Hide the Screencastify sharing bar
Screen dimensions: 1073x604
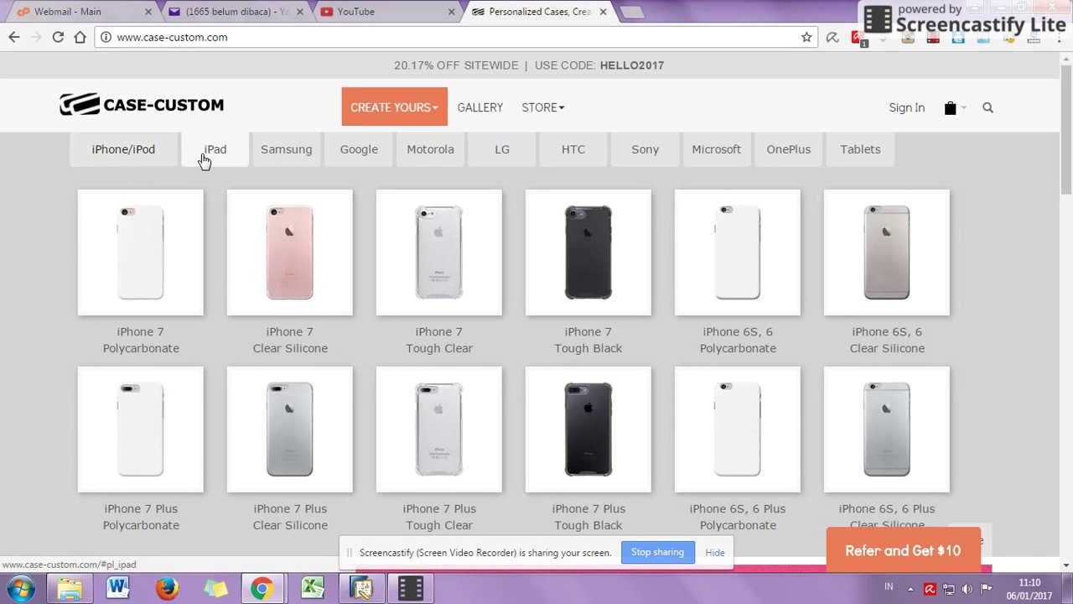(x=715, y=553)
